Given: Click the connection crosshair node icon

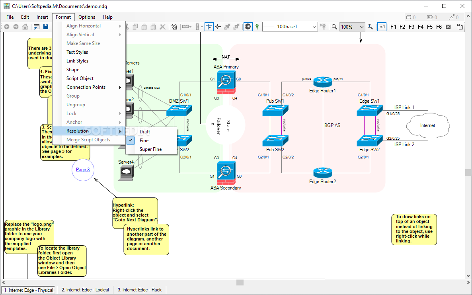Looking at the screenshot, I should tap(218, 27).
